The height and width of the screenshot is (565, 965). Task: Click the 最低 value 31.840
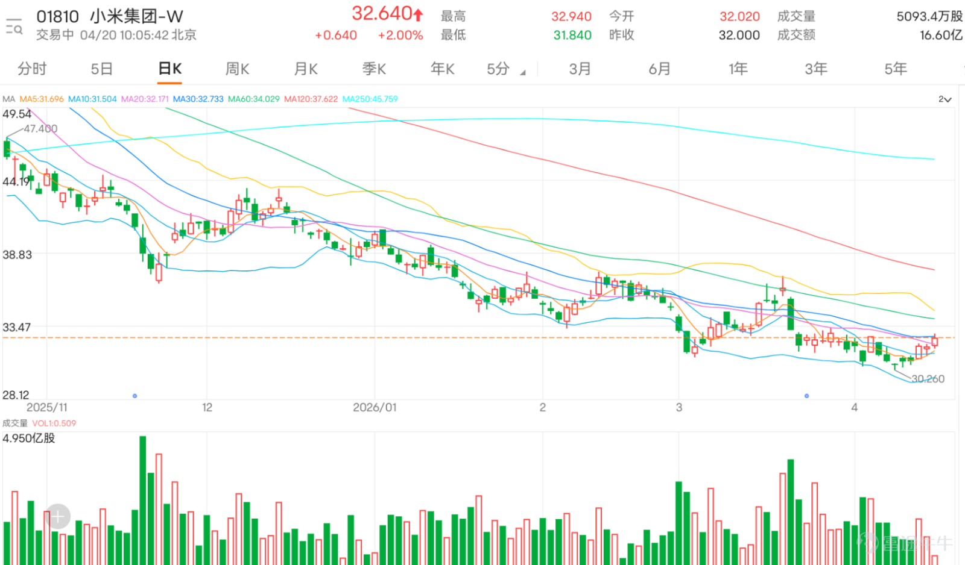click(x=572, y=36)
